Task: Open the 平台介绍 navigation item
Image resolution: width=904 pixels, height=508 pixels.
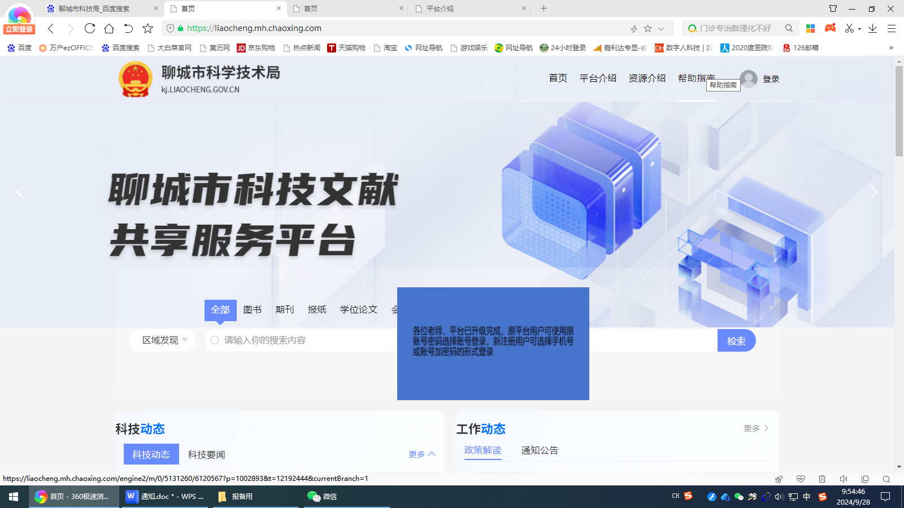Action: click(598, 78)
